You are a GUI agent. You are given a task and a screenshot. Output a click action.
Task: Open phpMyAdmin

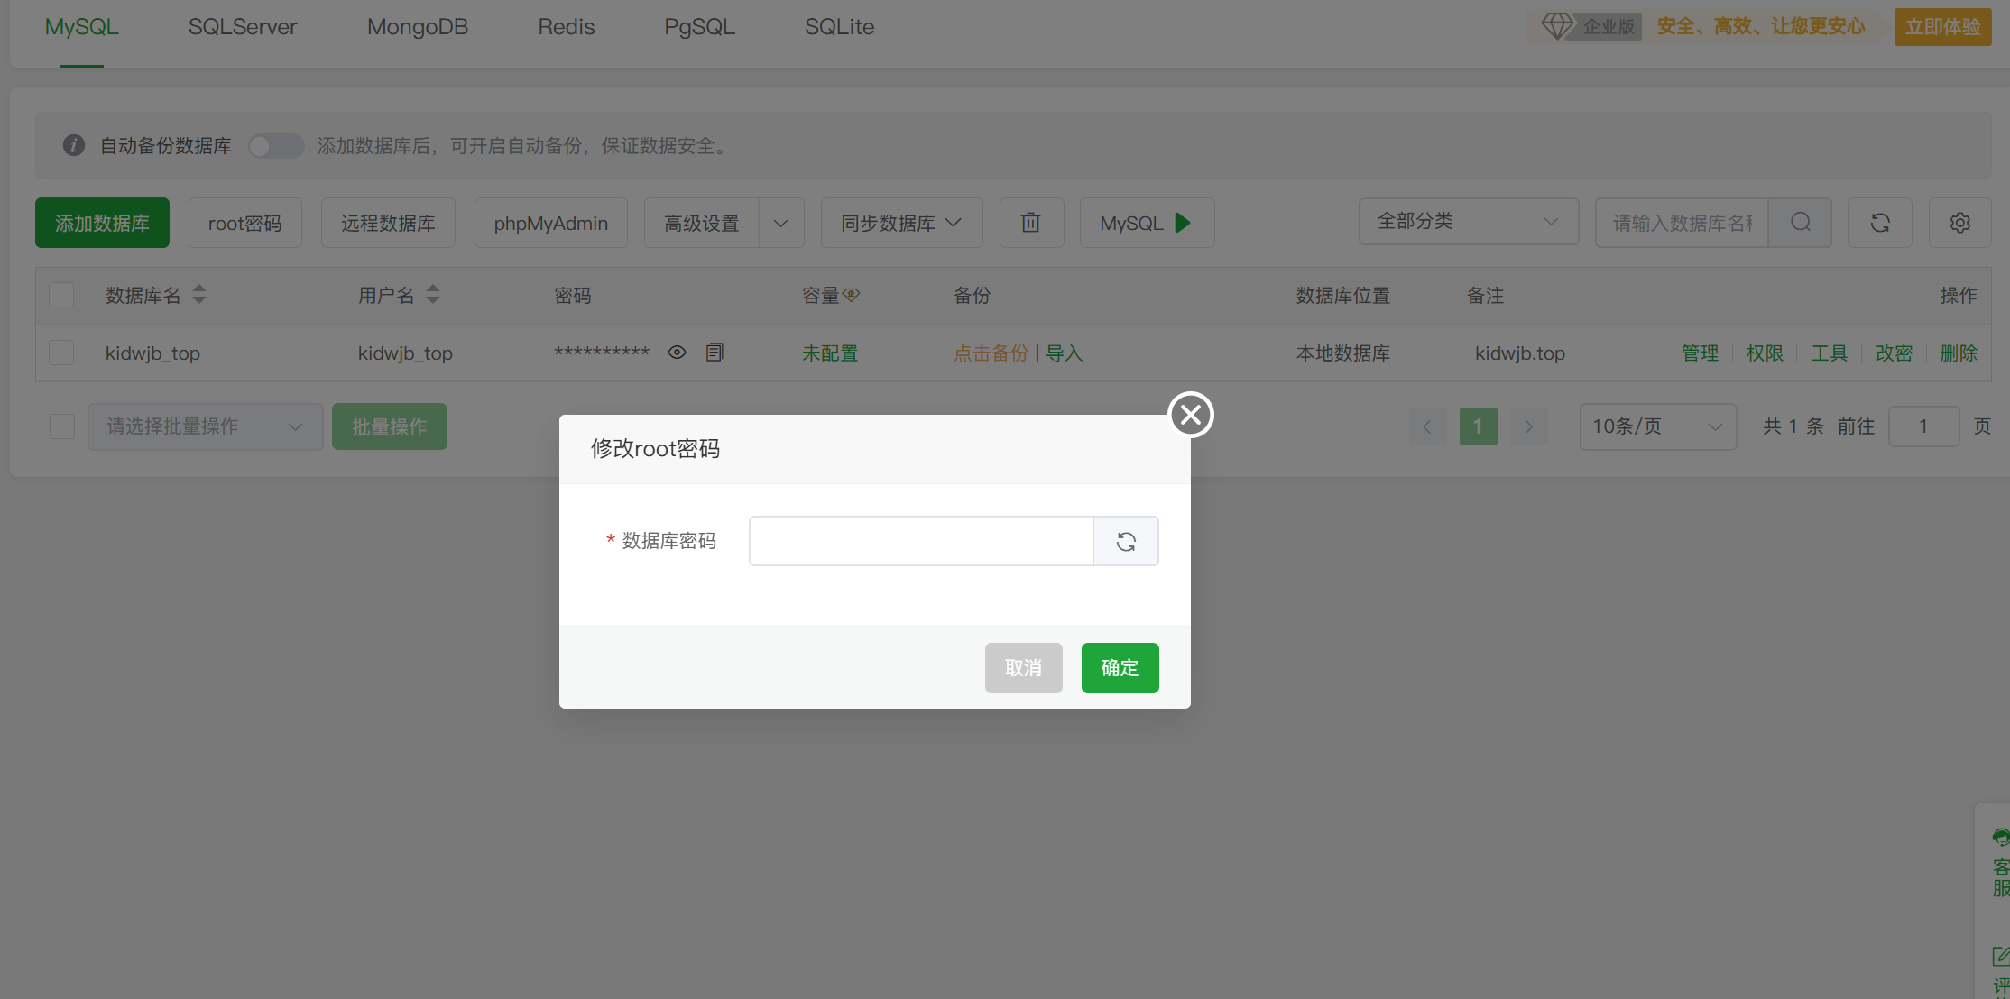[x=550, y=222]
